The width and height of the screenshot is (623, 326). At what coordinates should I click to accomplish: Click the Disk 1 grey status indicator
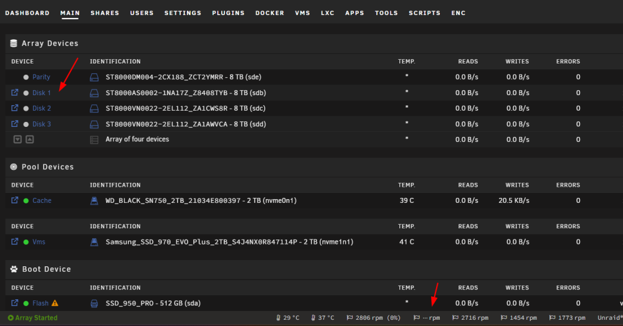[x=26, y=93]
